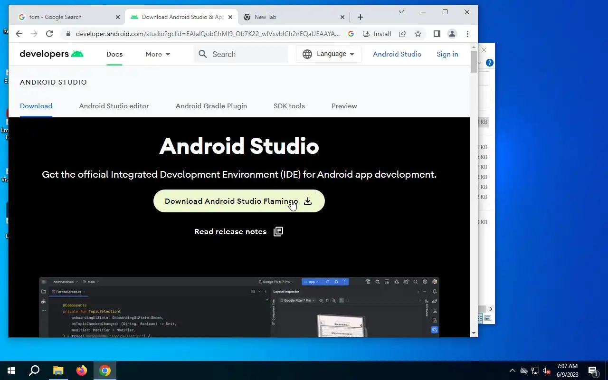Screen dimensions: 608x380
Task: Close the New Tab tab
Action: 342,17
